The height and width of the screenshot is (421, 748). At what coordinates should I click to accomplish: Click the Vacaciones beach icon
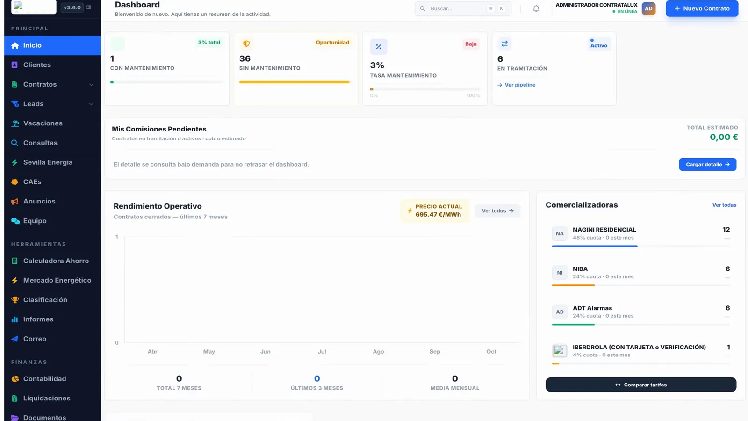15,123
